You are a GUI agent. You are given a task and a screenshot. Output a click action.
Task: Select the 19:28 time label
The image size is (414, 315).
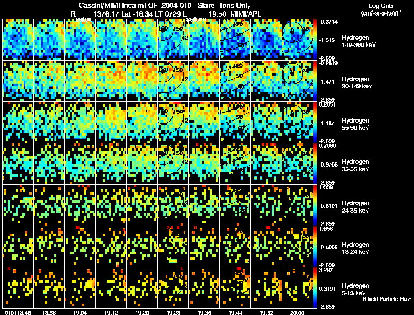(x=173, y=312)
